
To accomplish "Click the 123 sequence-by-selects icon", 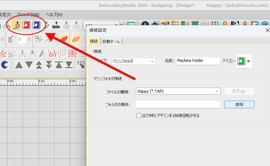I will click(81, 65).
